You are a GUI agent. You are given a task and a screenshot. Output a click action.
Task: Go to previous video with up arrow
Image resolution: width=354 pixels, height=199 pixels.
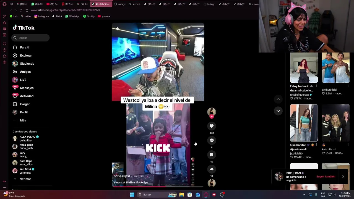[x=278, y=99]
